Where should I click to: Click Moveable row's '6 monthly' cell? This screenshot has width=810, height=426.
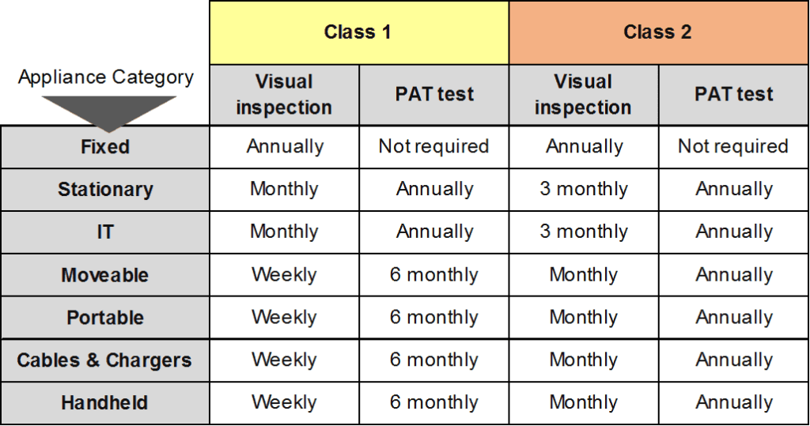click(434, 275)
